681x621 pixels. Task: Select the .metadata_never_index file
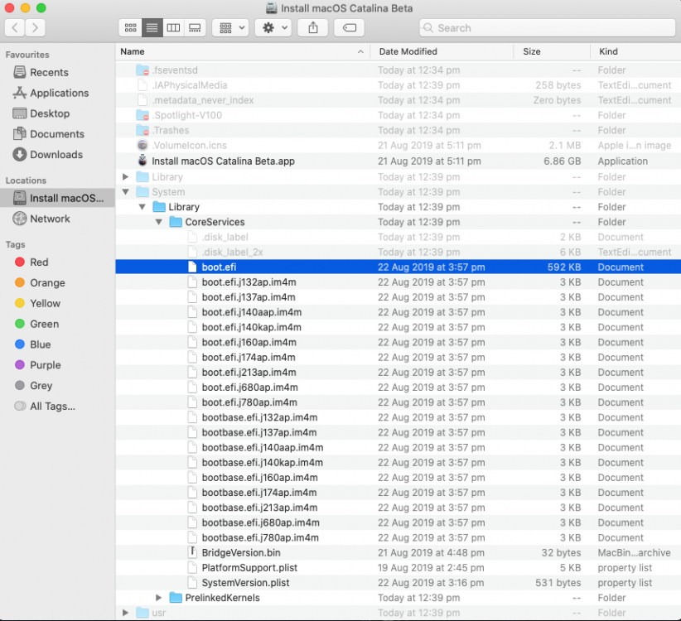[398, 100]
